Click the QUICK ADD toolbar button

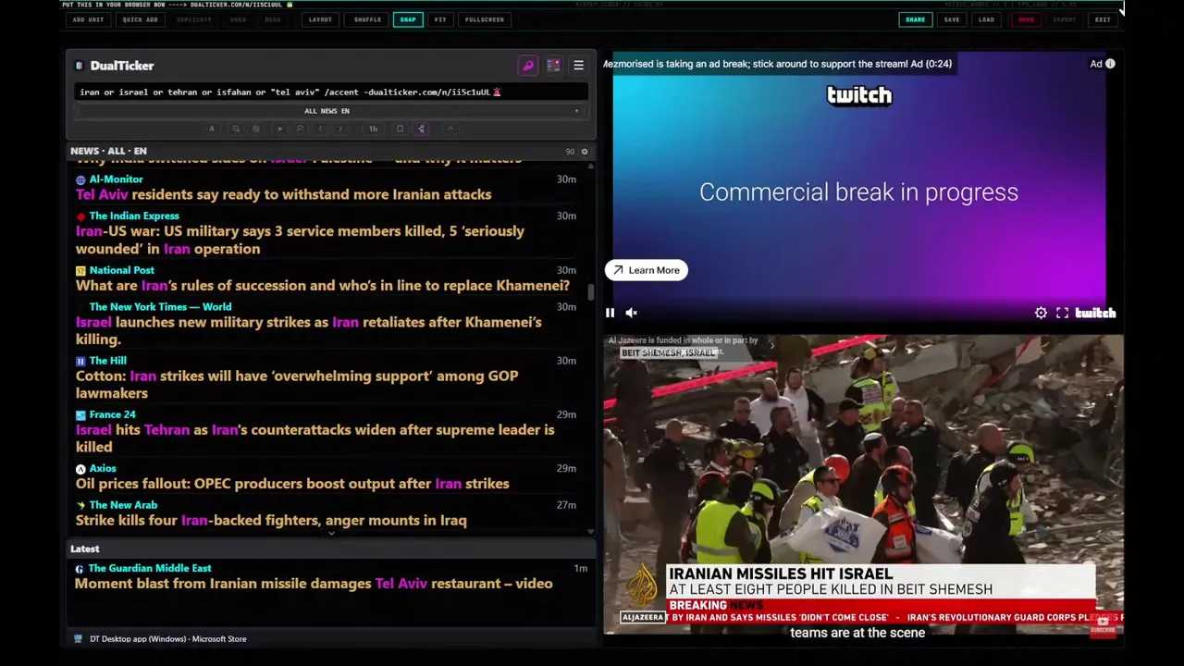point(141,19)
